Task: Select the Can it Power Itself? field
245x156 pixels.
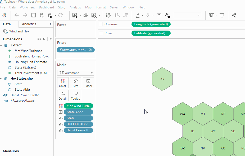Action: pyautogui.click(x=25, y=95)
